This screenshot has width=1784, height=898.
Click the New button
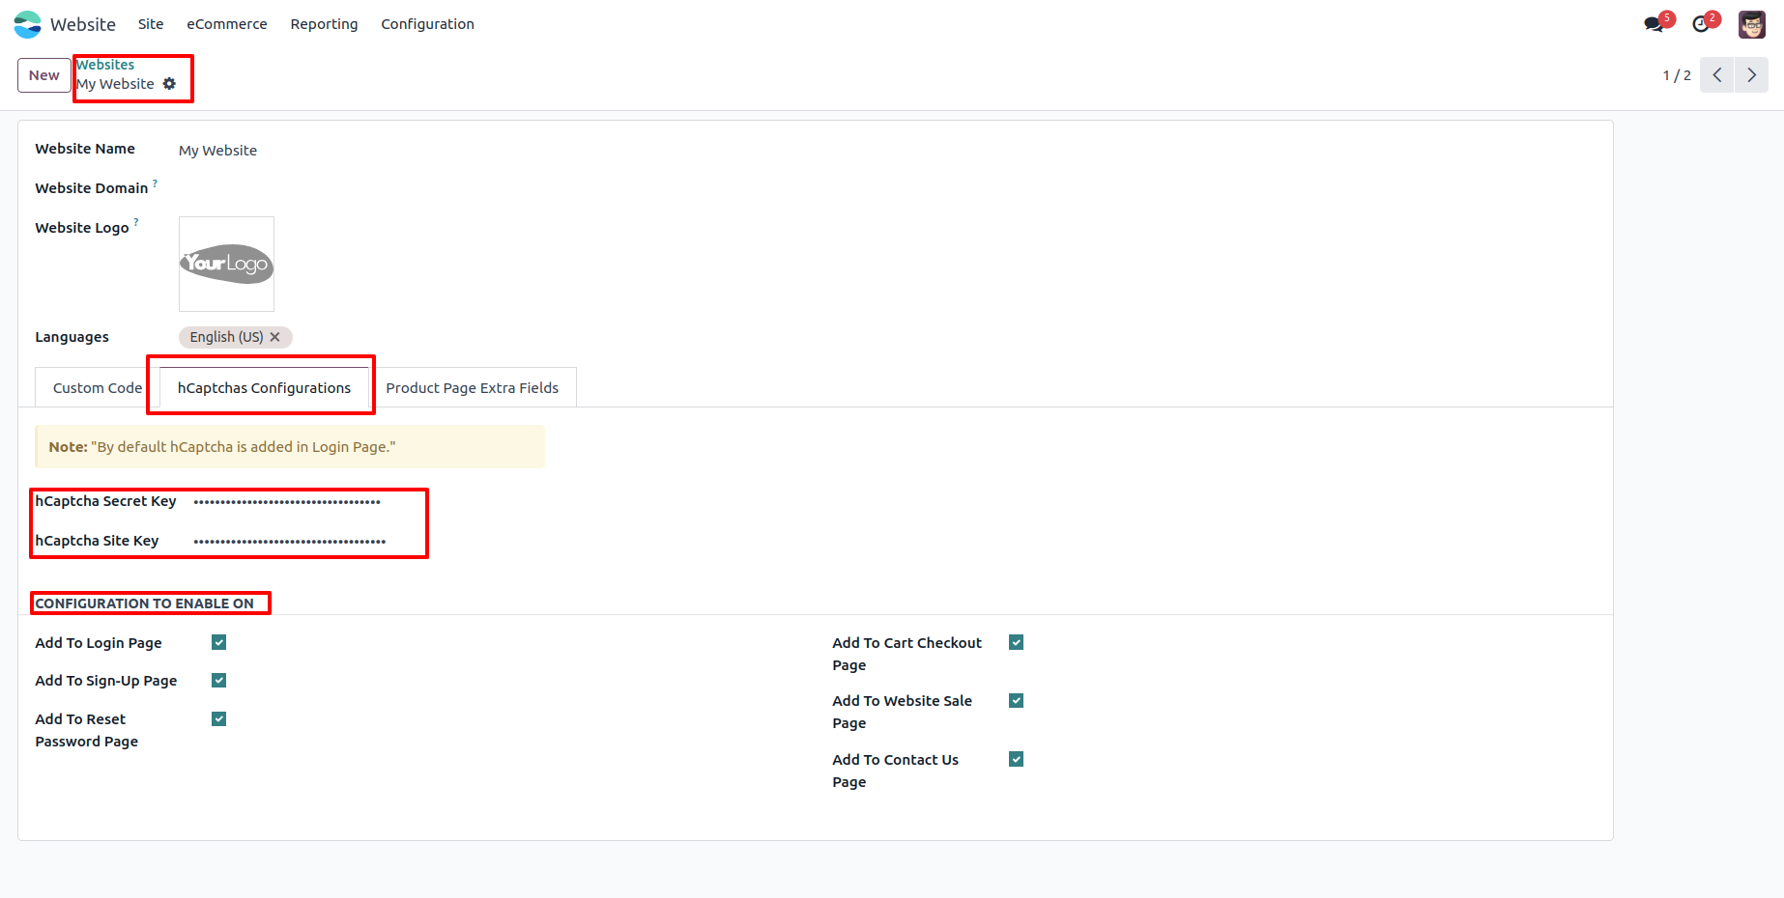[x=43, y=75]
